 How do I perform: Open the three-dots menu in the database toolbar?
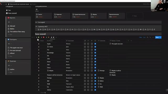(x=153, y=37)
